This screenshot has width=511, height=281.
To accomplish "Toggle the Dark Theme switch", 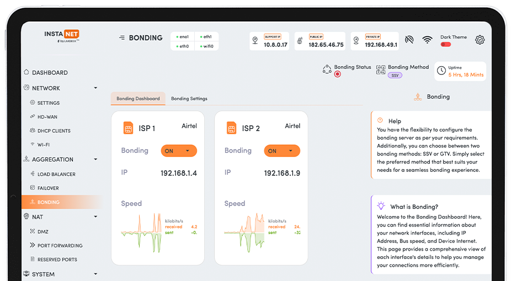I will click(445, 44).
